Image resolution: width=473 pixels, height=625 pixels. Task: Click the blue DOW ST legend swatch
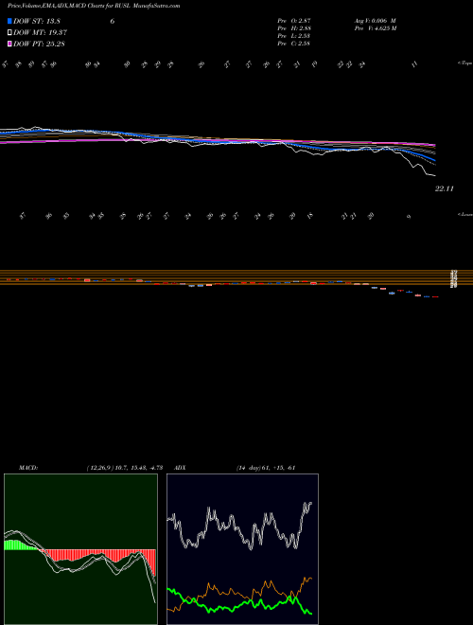(10, 21)
